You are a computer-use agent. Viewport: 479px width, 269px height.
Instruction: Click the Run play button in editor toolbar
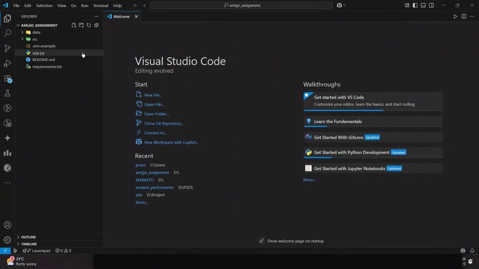455,16
